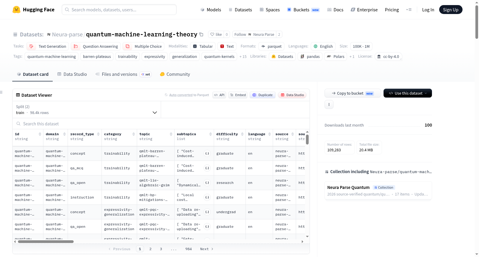Click the table horizontal scrollbar thumb
The width and height of the screenshot is (479, 257).
click(46, 241)
